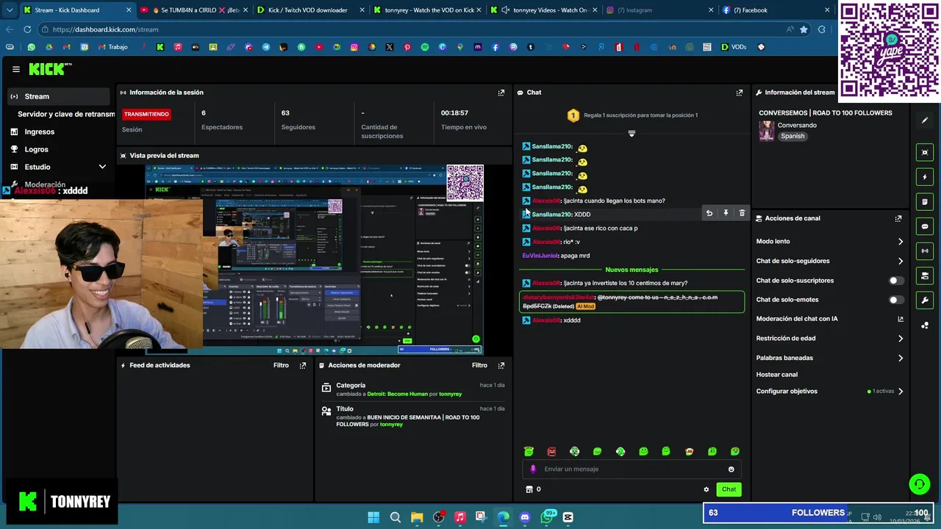Viewport: 941px width, 529px height.
Task: Reply to Sansllama210's XDDD message
Action: (709, 213)
